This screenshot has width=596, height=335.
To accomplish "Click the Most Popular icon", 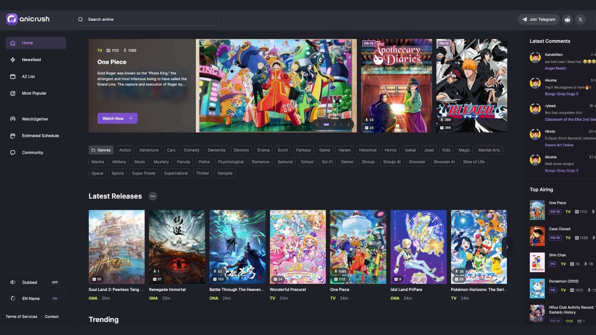I will point(13,93).
